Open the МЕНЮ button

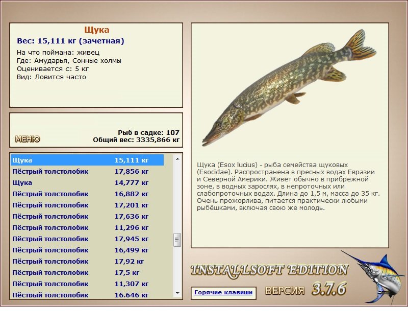28,139
